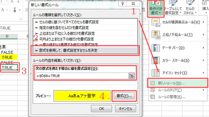The width and height of the screenshot is (209, 117).
Task: Click the ルールのクリア icon
Action: [153, 90]
